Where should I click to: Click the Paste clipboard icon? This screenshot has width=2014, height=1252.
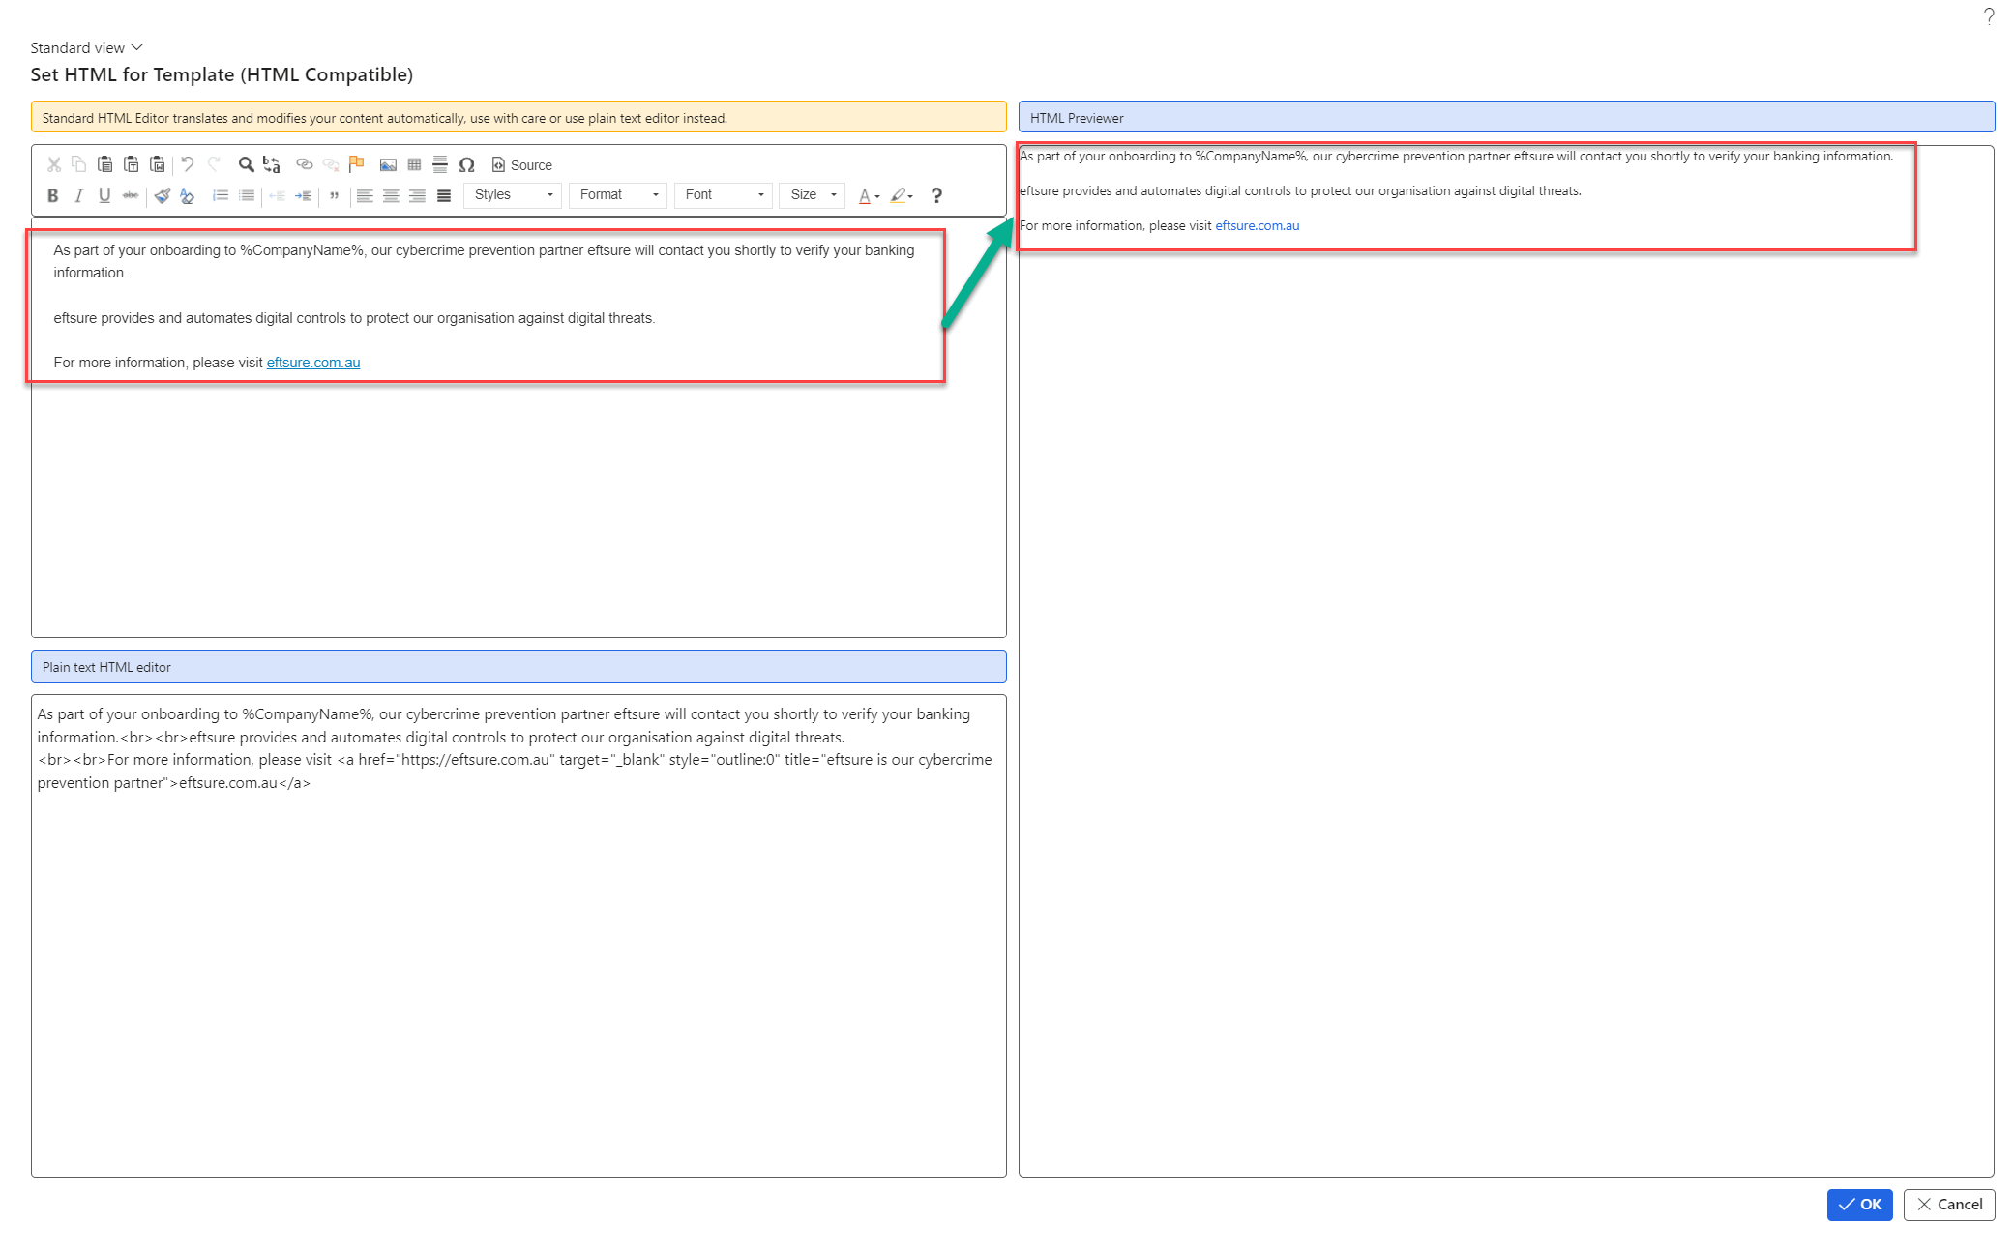(x=105, y=165)
